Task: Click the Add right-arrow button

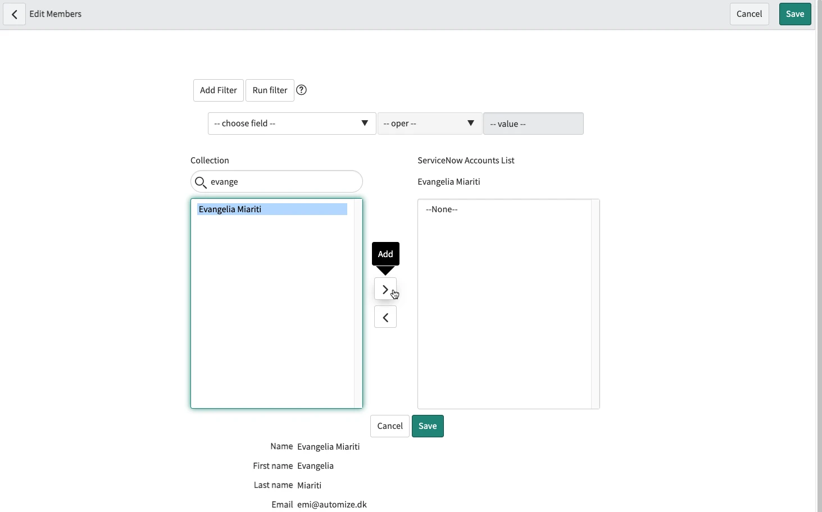Action: point(385,289)
